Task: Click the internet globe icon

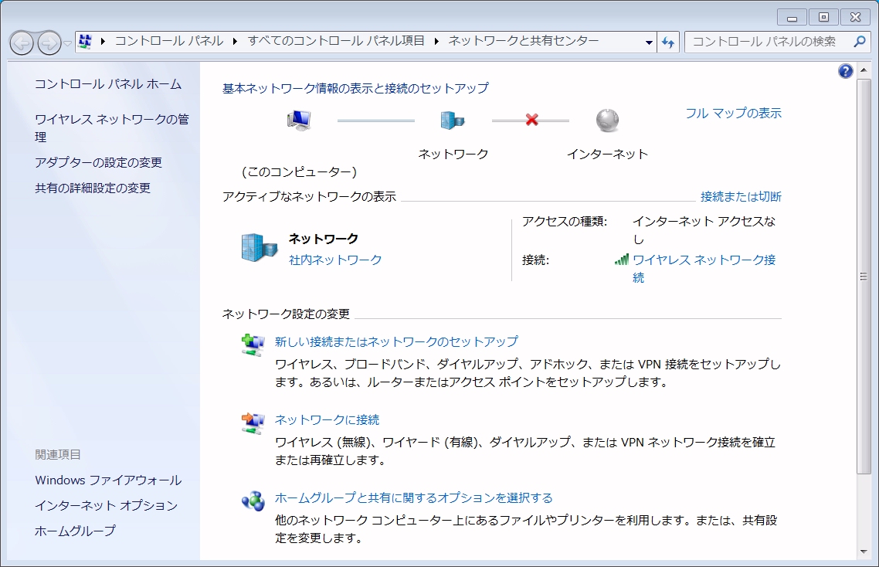Action: point(608,121)
